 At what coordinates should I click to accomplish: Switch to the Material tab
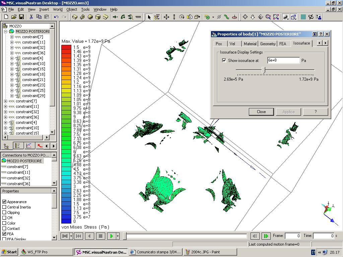pyautogui.click(x=250, y=44)
